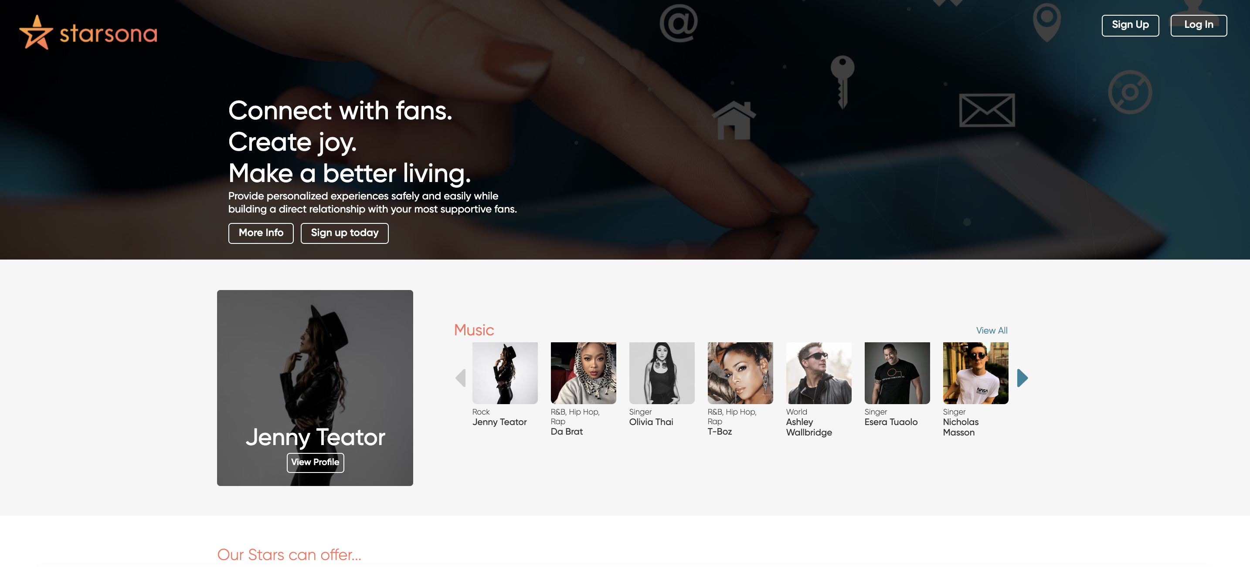Click the More Info button
The image size is (1250, 567).
(261, 233)
